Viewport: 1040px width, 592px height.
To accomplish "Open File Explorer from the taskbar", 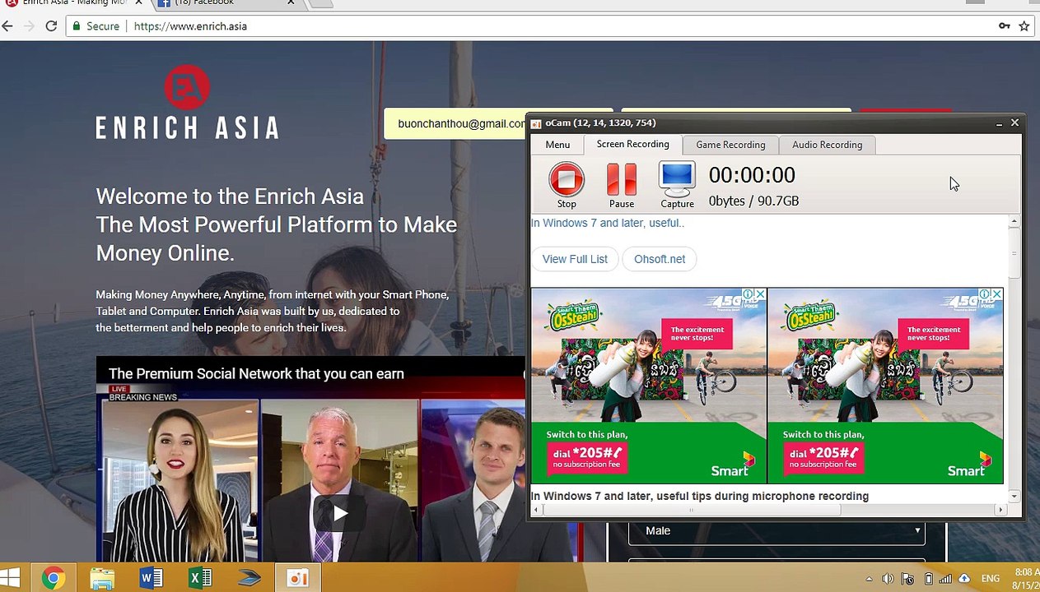I will 102,579.
